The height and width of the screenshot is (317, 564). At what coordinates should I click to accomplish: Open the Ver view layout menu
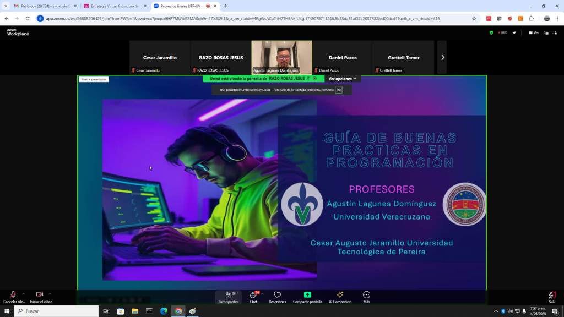point(534,32)
